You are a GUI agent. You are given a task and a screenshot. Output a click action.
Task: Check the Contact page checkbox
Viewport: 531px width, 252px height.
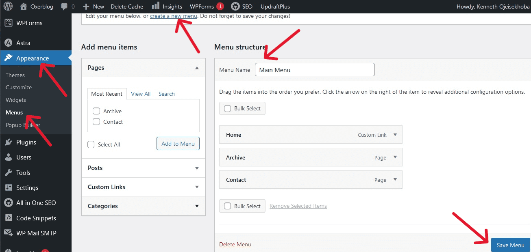96,121
